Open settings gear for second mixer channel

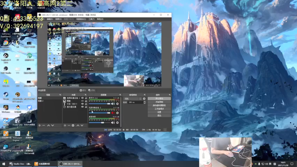(x=117, y=113)
